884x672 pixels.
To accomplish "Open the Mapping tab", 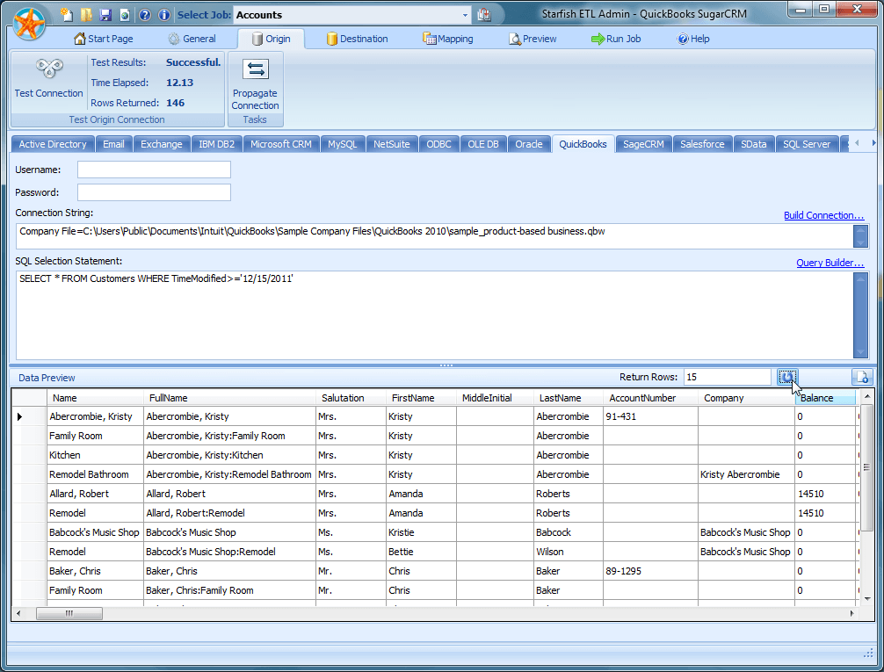I will click(x=449, y=39).
